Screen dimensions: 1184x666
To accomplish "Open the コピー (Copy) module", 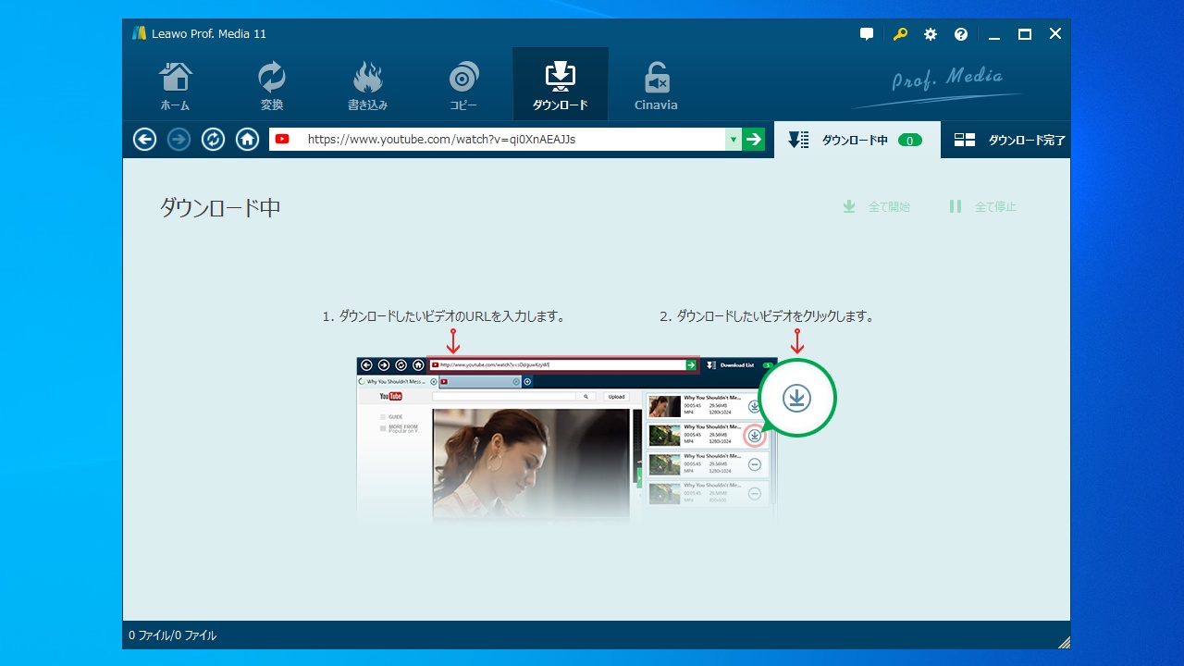I will pos(464,85).
